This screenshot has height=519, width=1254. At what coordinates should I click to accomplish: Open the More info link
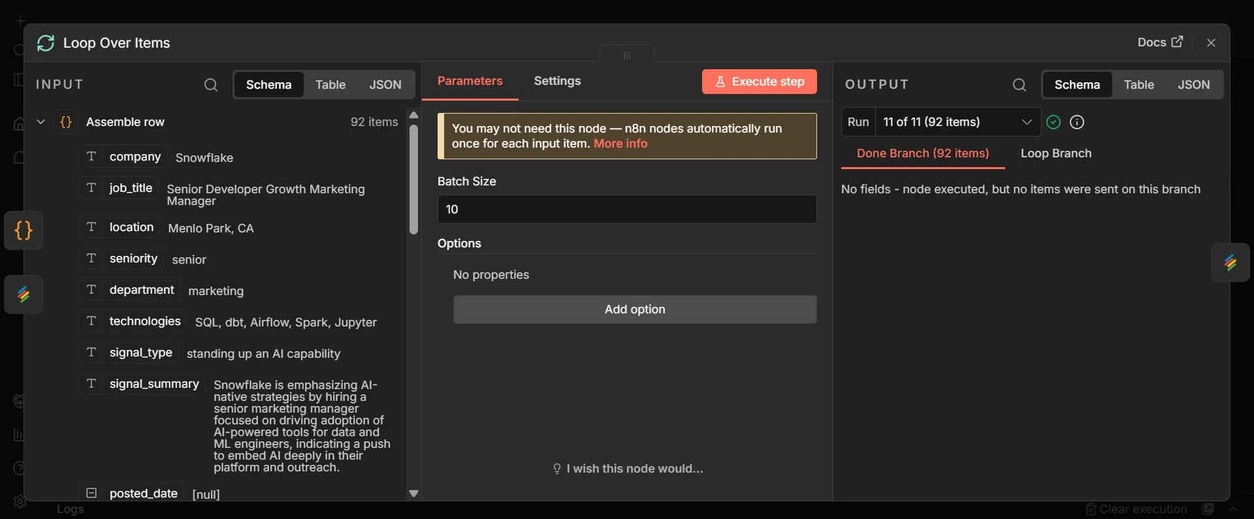620,144
